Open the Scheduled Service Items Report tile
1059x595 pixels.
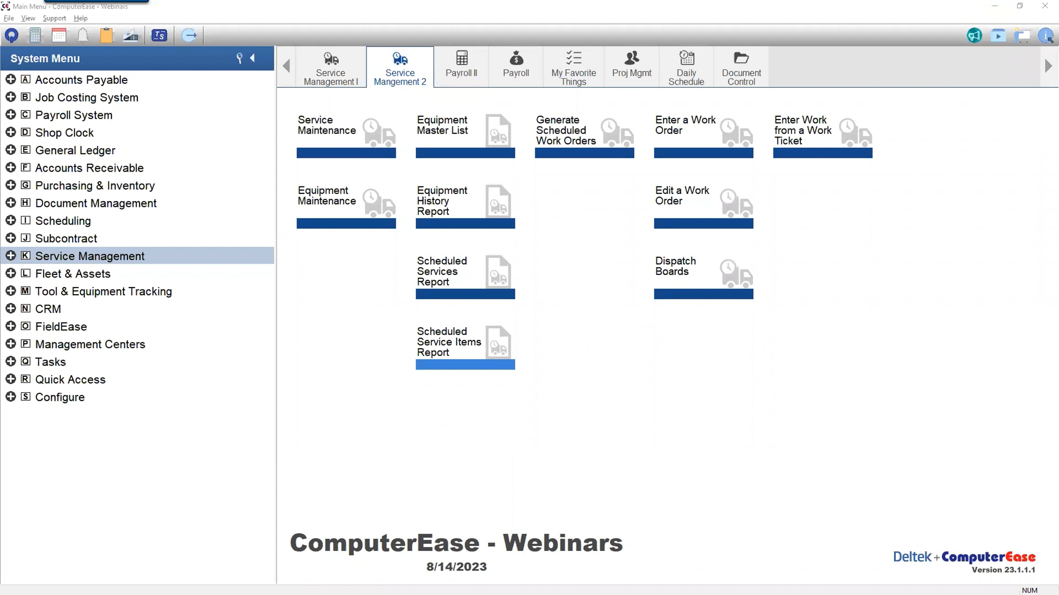(x=465, y=347)
